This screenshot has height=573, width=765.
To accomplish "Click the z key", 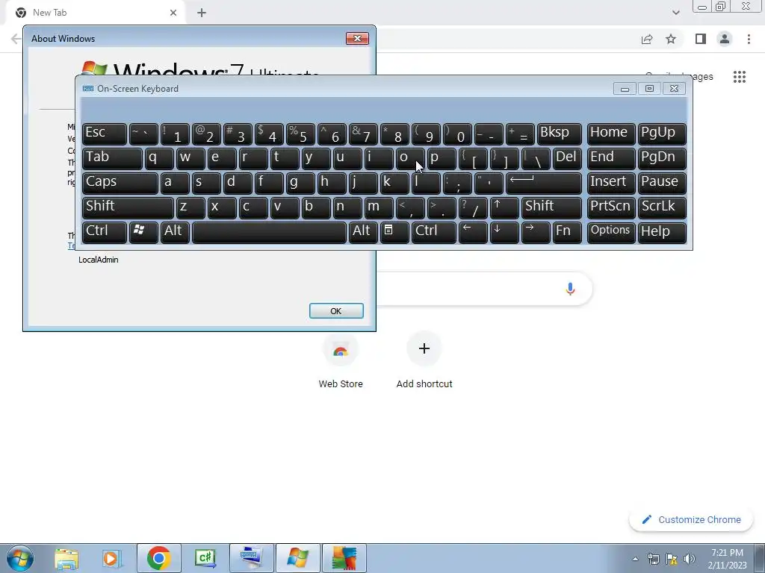I will click(x=191, y=207).
